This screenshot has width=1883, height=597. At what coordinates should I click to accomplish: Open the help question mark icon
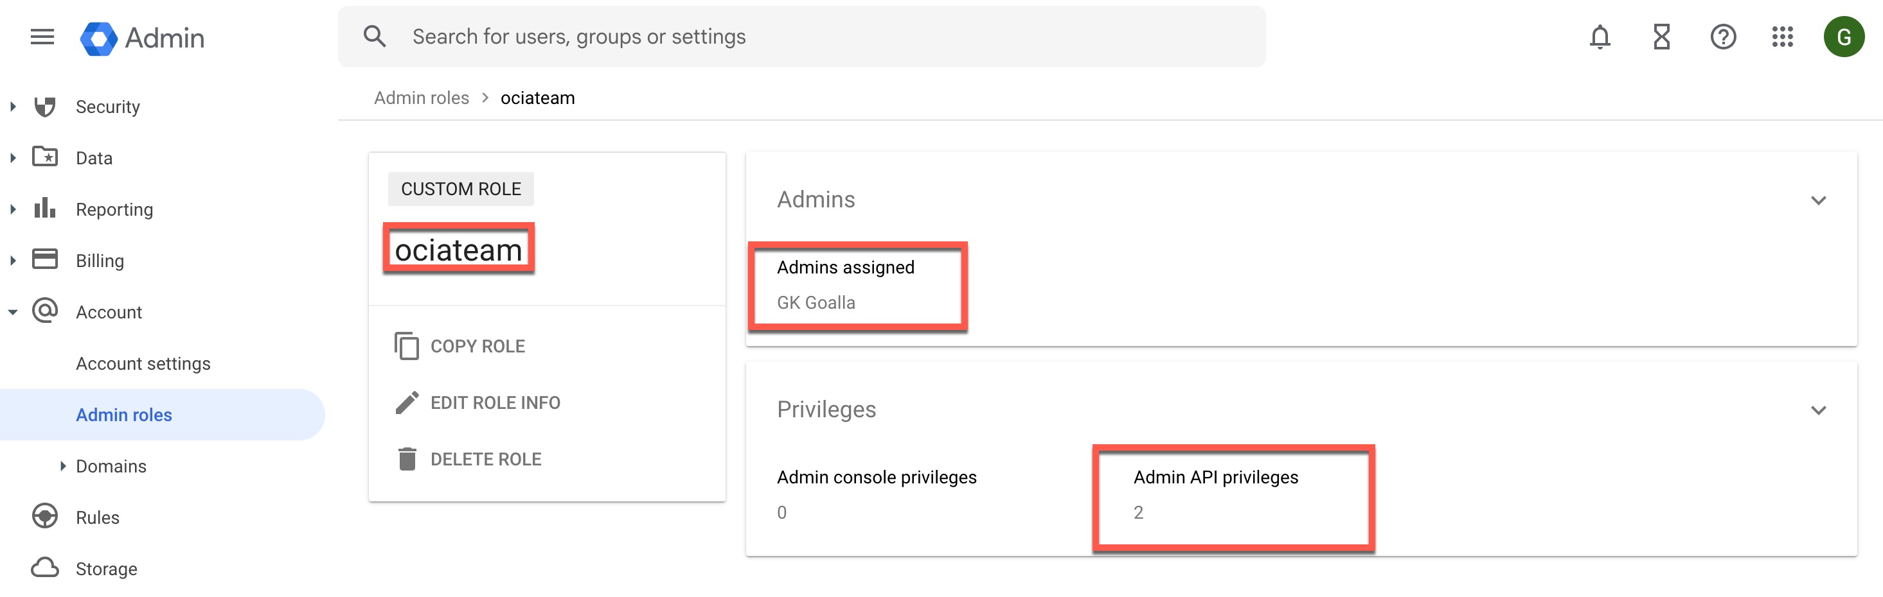pos(1723,37)
